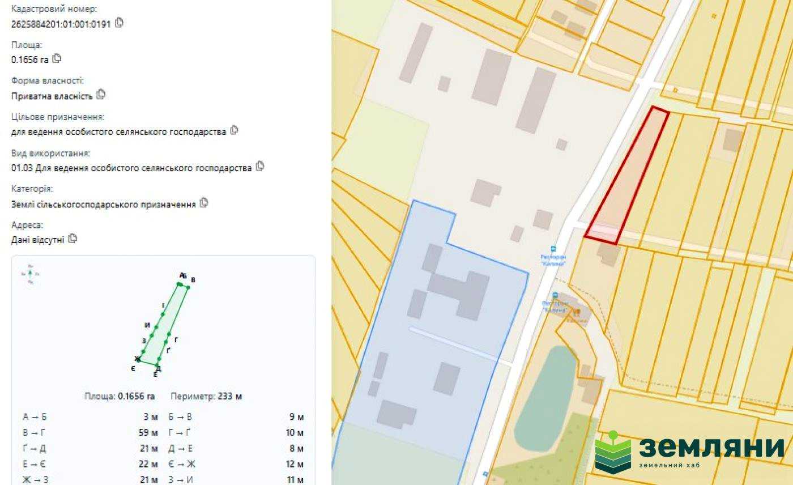Screen dimensions: 793x485
Task: Click the green parcel shape in the diagram
Action: click(x=163, y=326)
